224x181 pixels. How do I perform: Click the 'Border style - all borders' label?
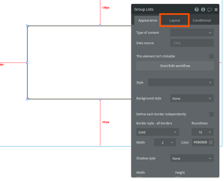154,123
